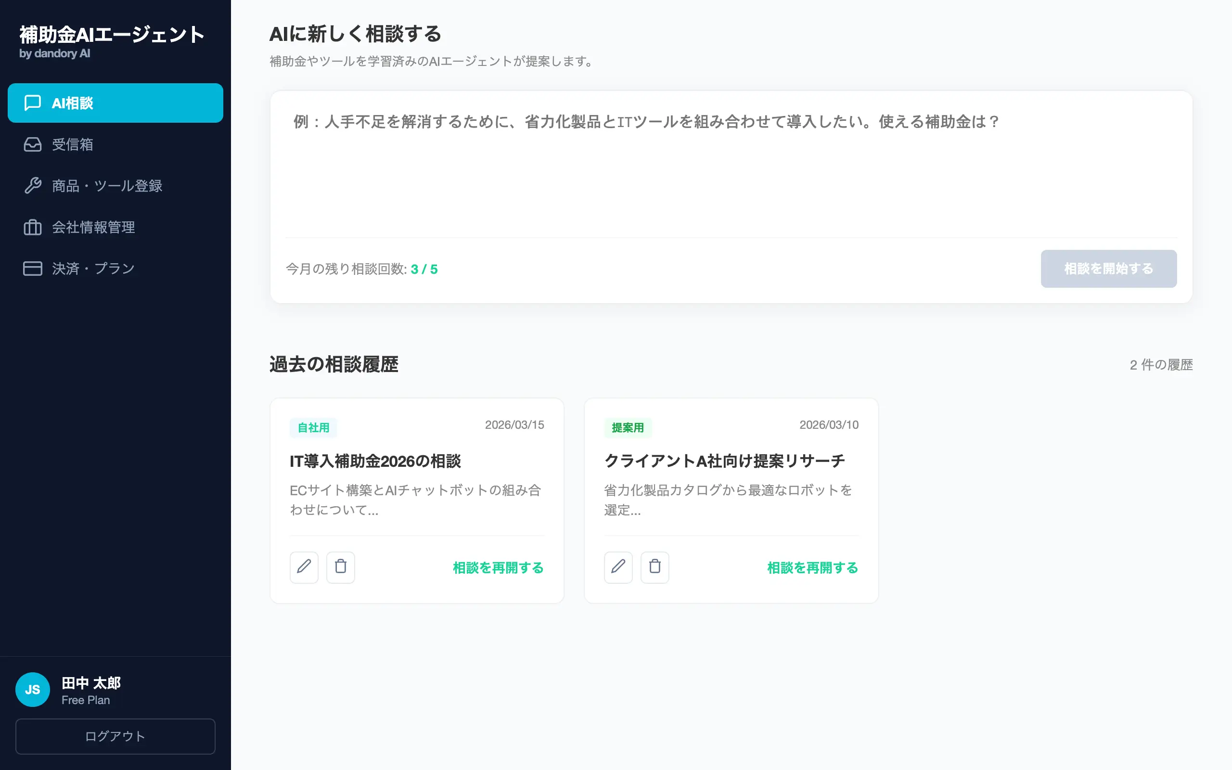Click the 2026/03/15 date
1232x770 pixels.
coord(514,425)
